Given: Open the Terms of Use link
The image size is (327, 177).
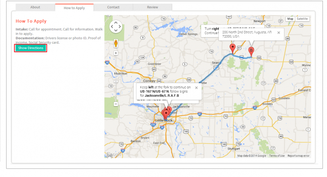Looking at the screenshot, I should [277, 156].
